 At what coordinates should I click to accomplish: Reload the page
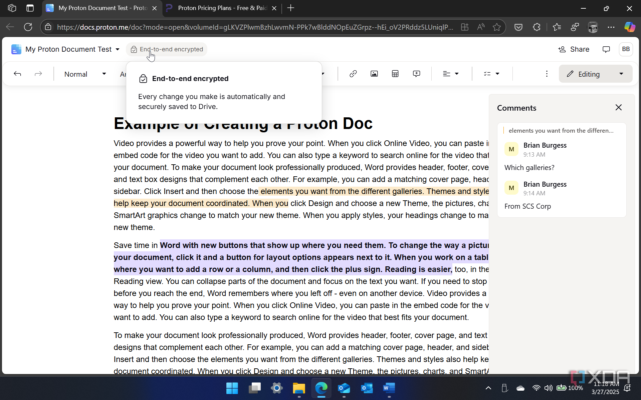pyautogui.click(x=28, y=27)
